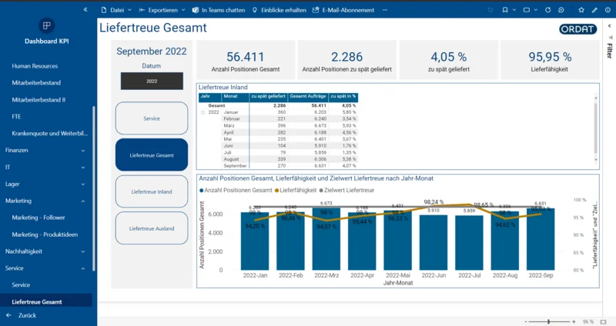Open the Datei menu
The width and height of the screenshot is (616, 326).
116,10
